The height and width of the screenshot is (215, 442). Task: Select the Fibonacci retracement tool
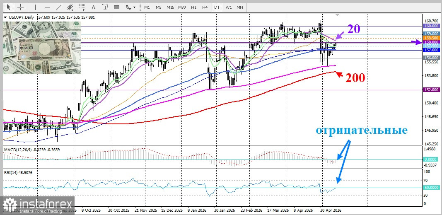point(82,7)
